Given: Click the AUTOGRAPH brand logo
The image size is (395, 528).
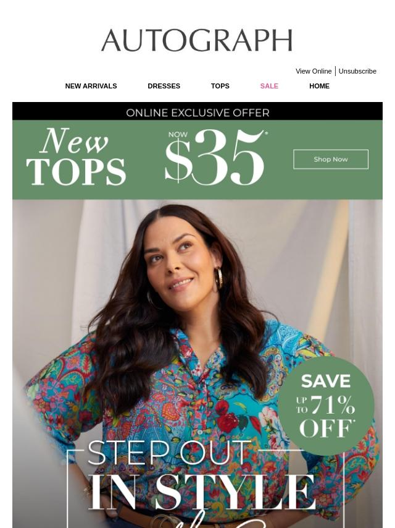Looking at the screenshot, I should point(197,40).
